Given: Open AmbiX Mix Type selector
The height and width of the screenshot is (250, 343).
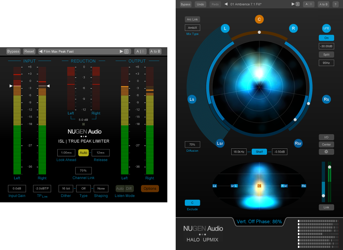Looking at the screenshot, I should click(x=192, y=28).
